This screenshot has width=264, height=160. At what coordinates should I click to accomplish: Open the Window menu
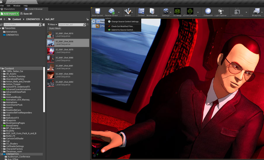(x=17, y=6)
